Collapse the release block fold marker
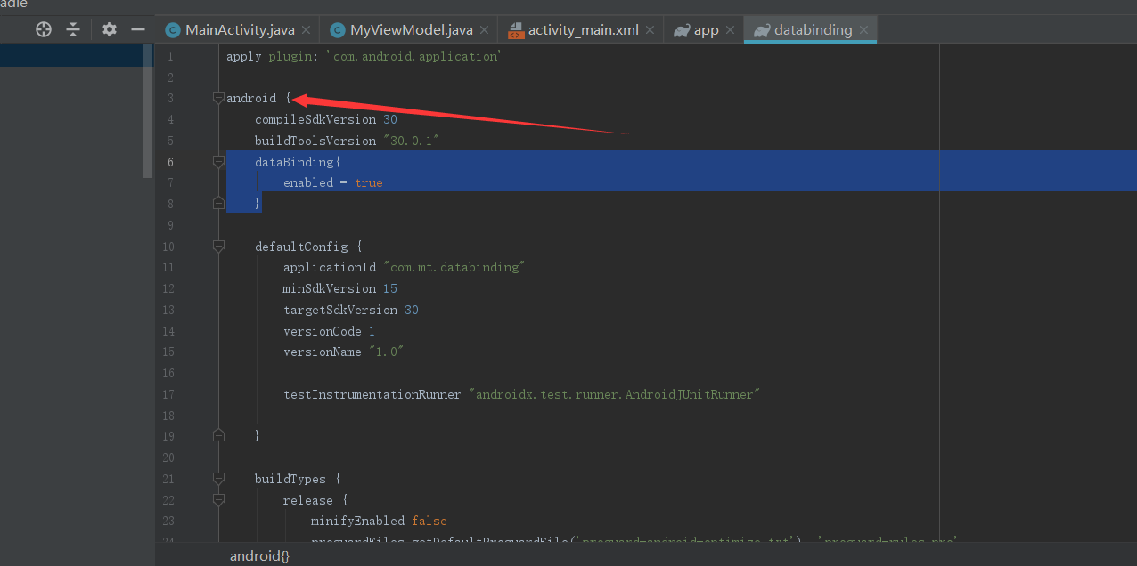 coord(218,500)
